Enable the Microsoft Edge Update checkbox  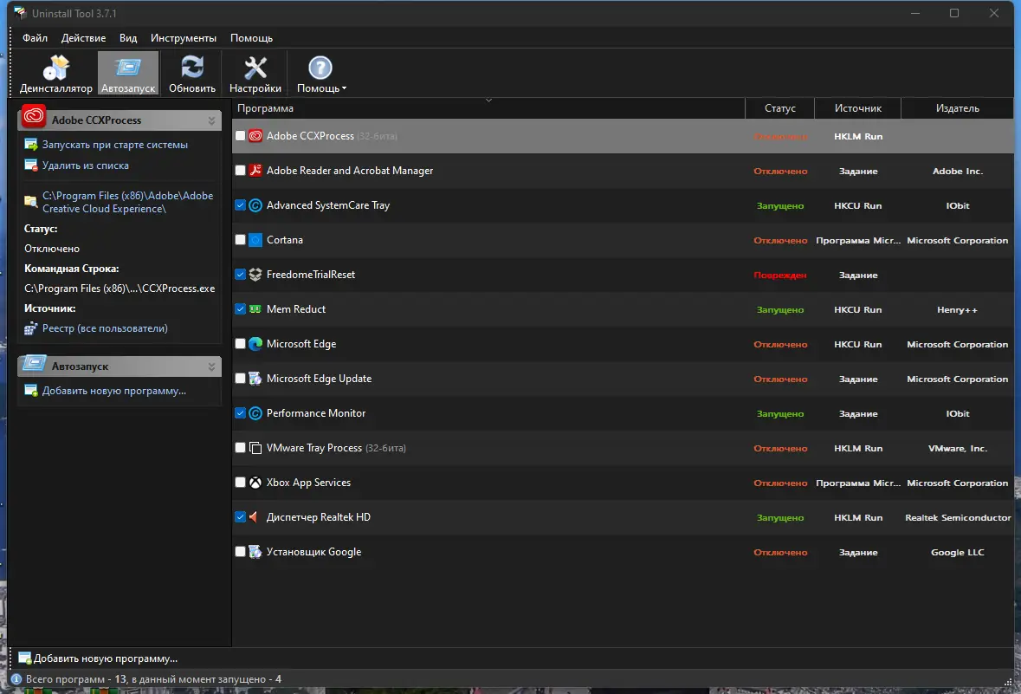240,378
